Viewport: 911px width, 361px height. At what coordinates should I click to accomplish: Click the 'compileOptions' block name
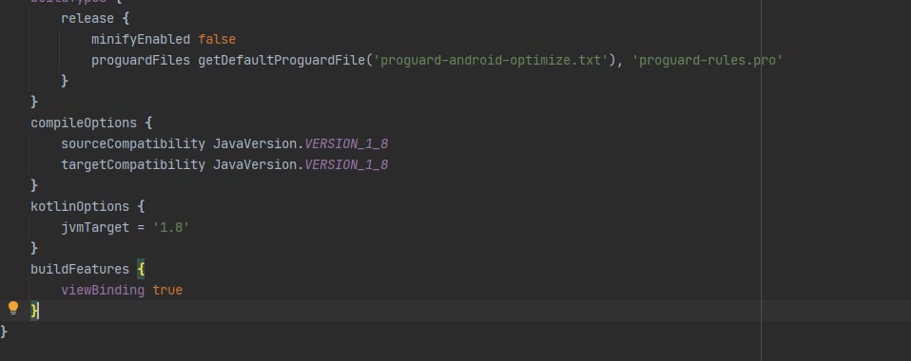(x=84, y=123)
